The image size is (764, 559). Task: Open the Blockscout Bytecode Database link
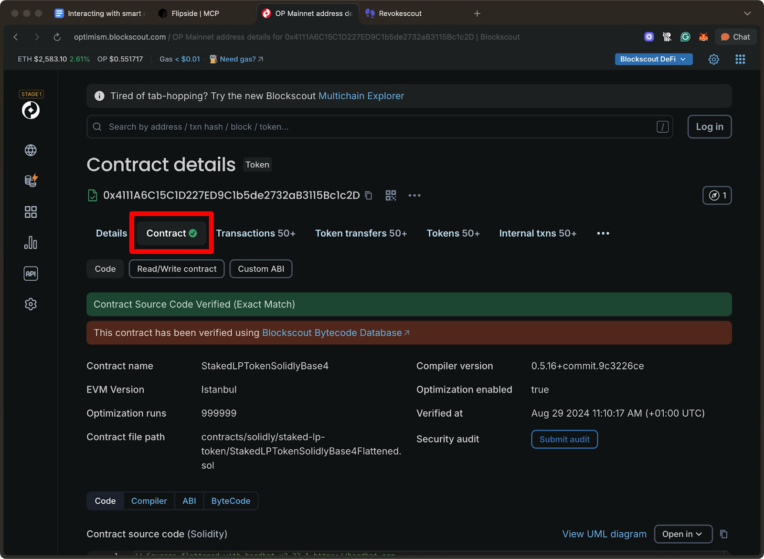[336, 333]
